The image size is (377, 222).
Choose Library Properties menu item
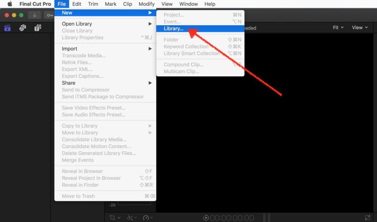[105, 38]
